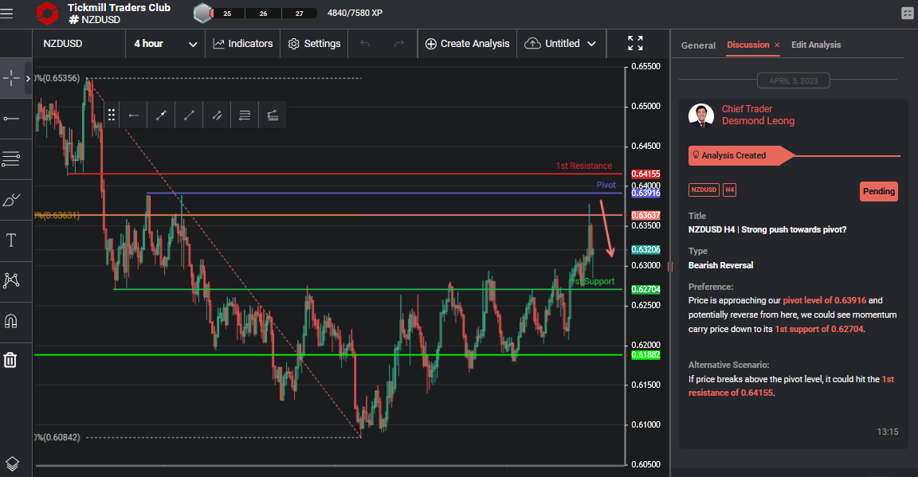
Task: Click the 1st Resistance chart label
Action: tap(583, 166)
